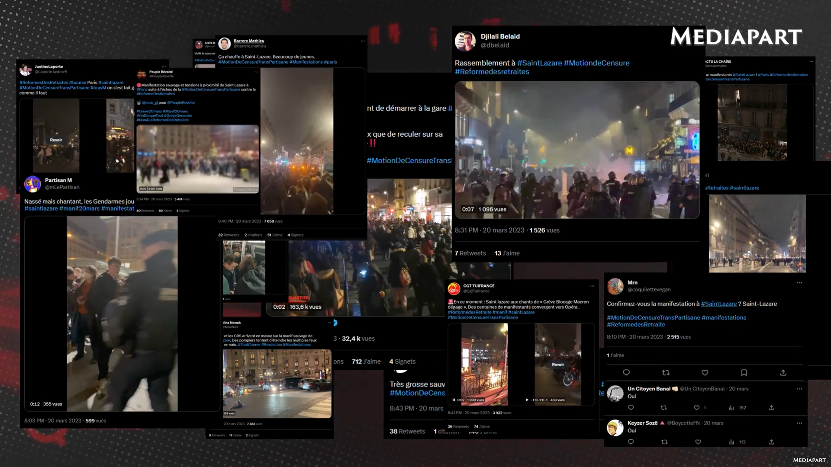Play second CGT TUIFRANCE video
Viewport: 831px width, 467px height.
527,400
